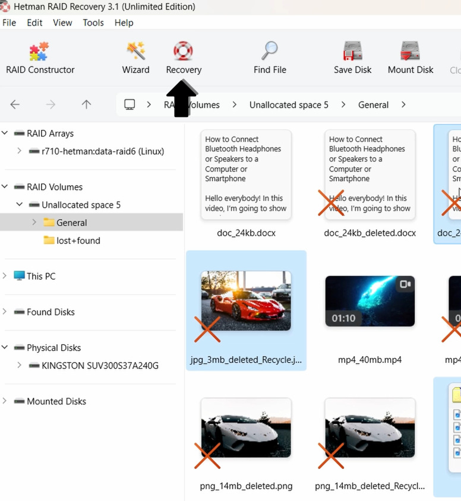461x501 pixels.
Task: Select the jpg_3mb_deleted_Recycle red car thumbnail
Action: (x=246, y=300)
